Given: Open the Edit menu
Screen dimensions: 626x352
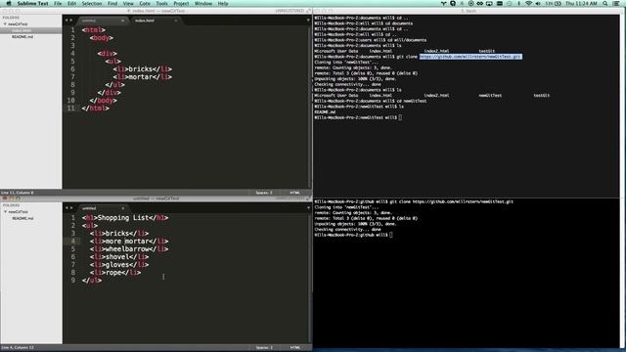Looking at the screenshot, I should (71, 3).
